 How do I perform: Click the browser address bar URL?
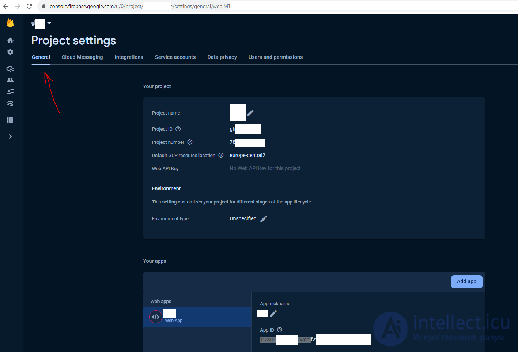coord(140,6)
